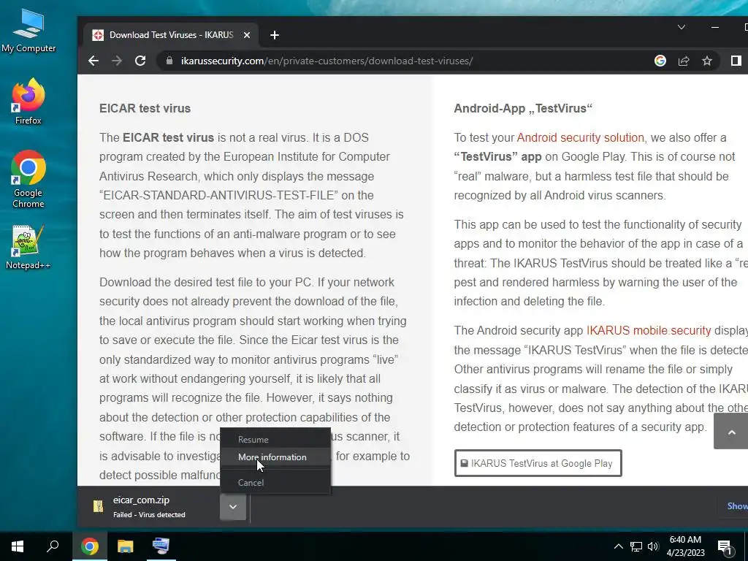The width and height of the screenshot is (748, 561).
Task: Click the volume speaker tray icon
Action: coord(653,546)
